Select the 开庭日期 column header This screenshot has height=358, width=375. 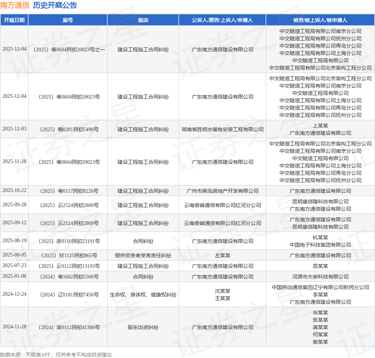14,20
